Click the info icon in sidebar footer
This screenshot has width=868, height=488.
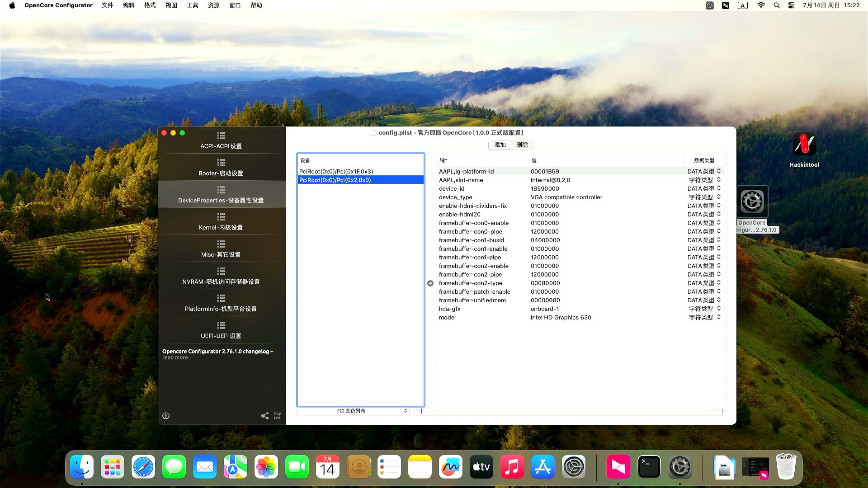pos(166,416)
